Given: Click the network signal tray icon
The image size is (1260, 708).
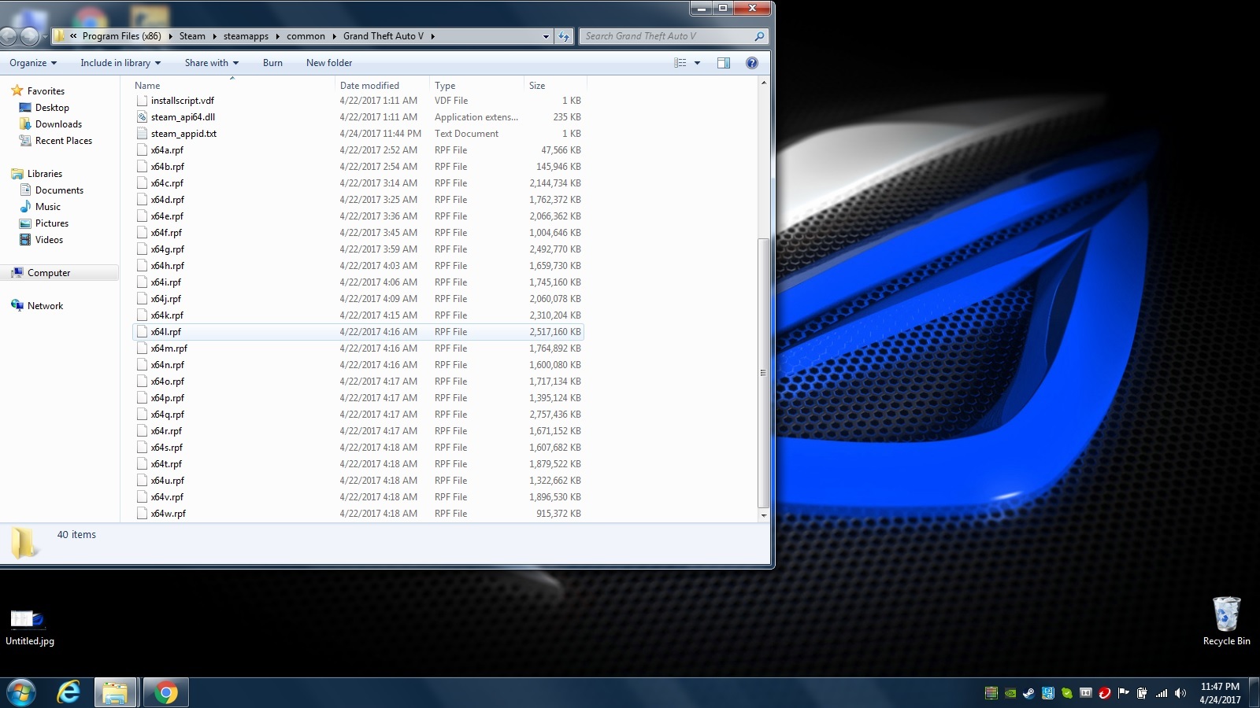Looking at the screenshot, I should [1161, 693].
